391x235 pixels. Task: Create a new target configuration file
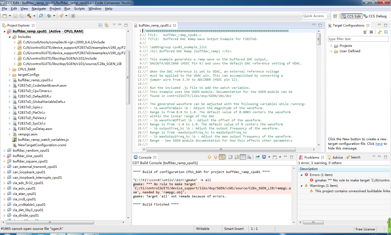click(365, 32)
